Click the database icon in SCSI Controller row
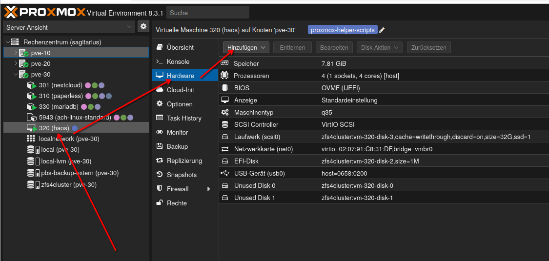 point(225,124)
